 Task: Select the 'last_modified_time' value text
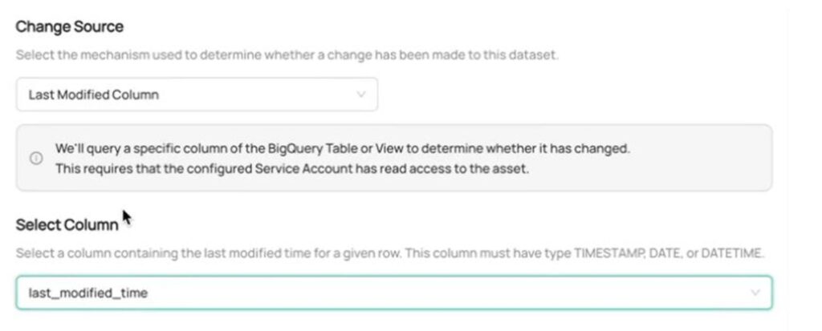point(88,293)
